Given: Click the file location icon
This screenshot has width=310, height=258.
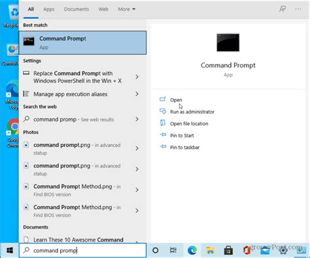Looking at the screenshot, I should (163, 123).
